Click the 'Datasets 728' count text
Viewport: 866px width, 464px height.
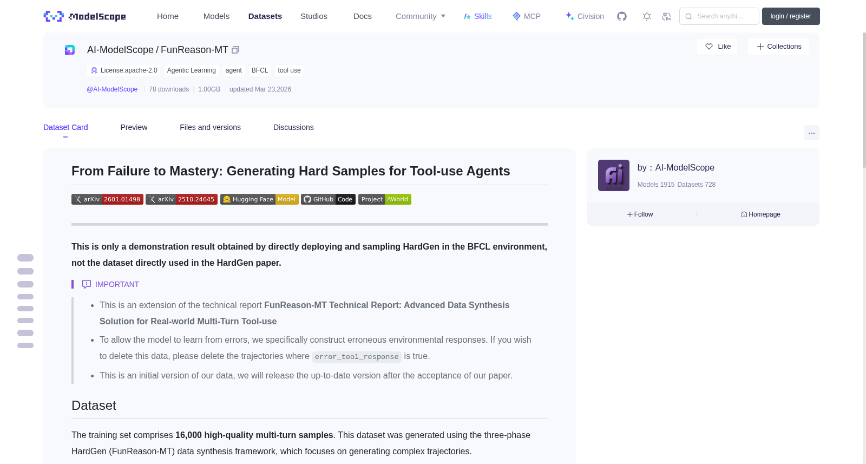coord(697,185)
